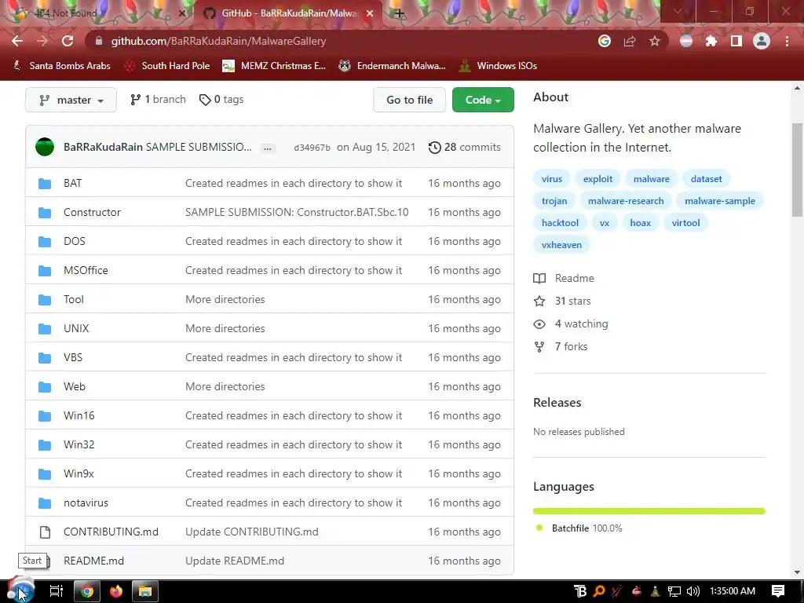Click the pink-blue striped extension icon

[x=686, y=41]
